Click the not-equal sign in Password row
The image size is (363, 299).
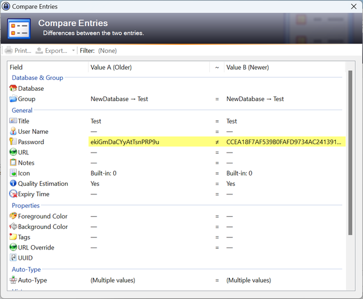[x=217, y=142]
